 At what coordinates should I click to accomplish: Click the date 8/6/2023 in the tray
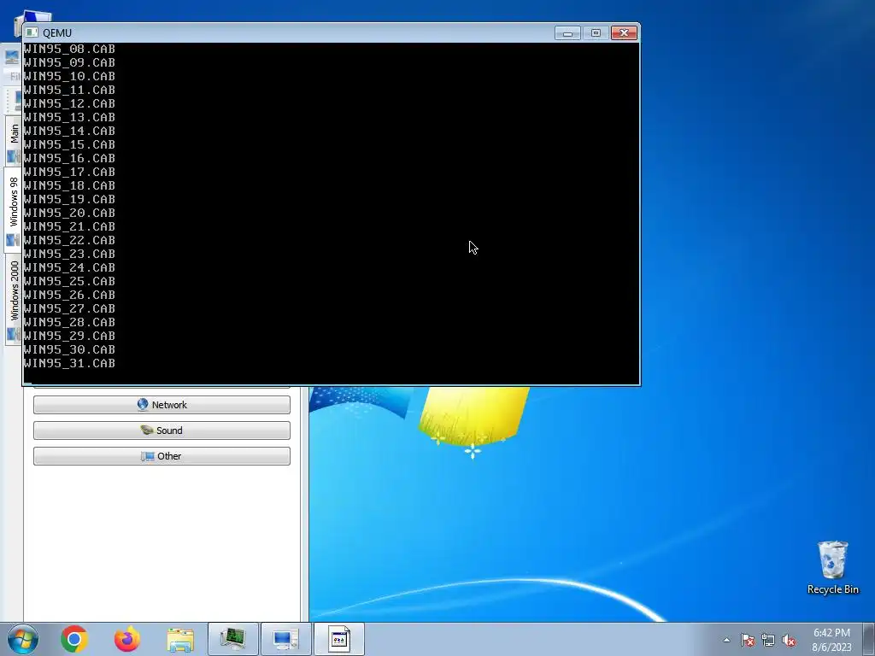point(831,647)
